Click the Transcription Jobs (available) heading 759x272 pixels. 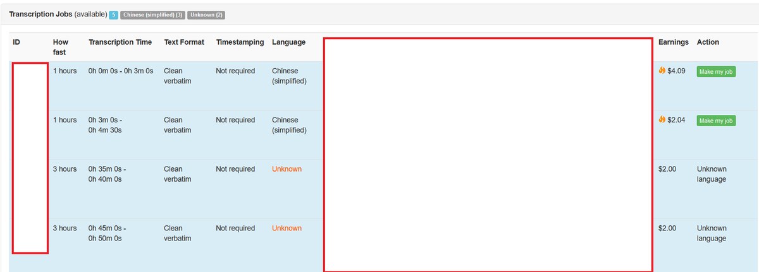58,14
